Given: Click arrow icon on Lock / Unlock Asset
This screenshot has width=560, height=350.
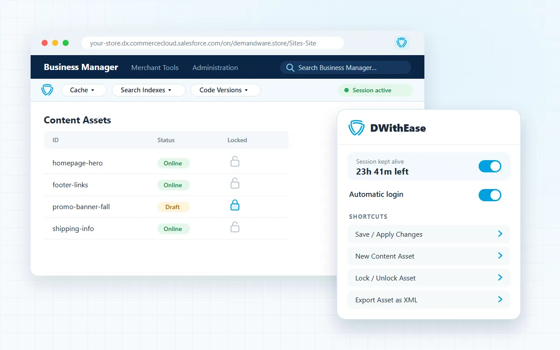Looking at the screenshot, I should pyautogui.click(x=500, y=278).
